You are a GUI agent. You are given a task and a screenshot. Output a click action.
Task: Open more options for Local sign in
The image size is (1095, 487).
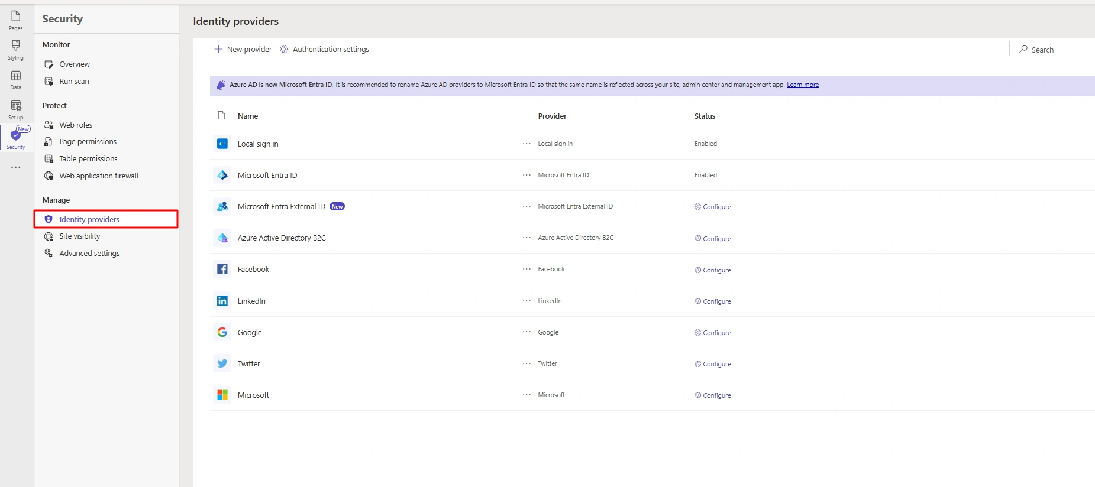[x=526, y=144]
